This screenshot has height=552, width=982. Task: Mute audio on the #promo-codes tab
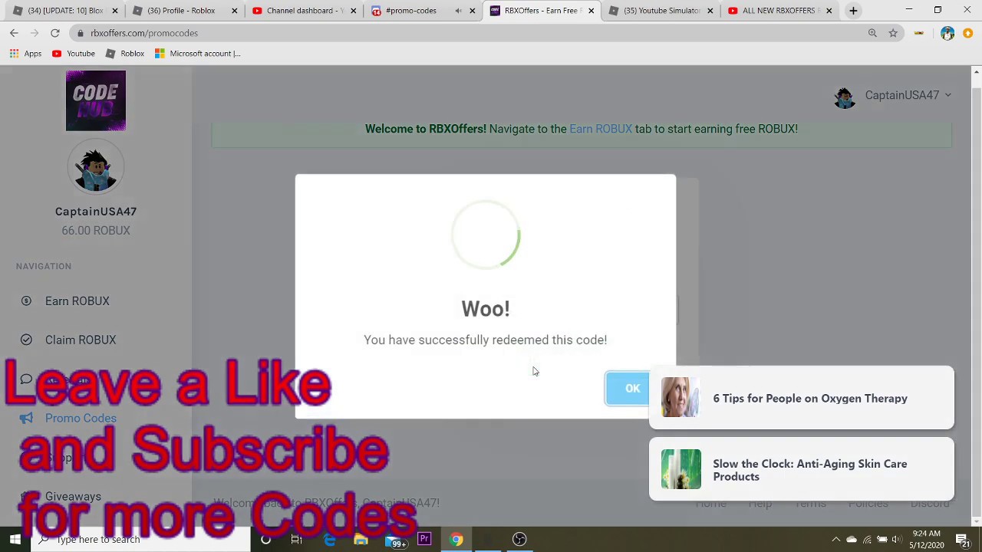point(458,11)
